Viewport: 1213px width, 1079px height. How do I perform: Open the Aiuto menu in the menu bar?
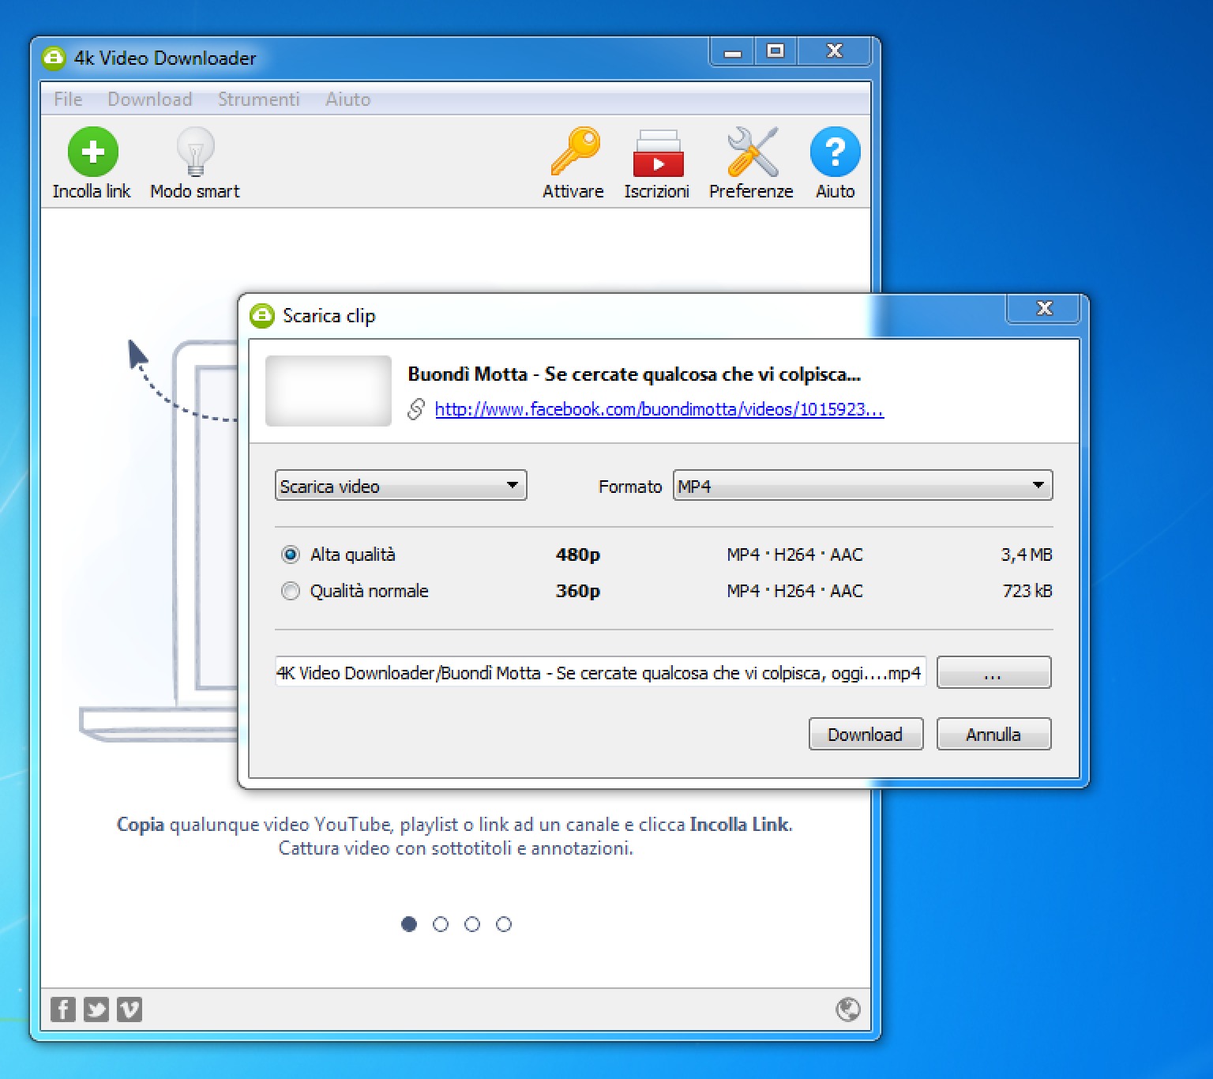348,100
